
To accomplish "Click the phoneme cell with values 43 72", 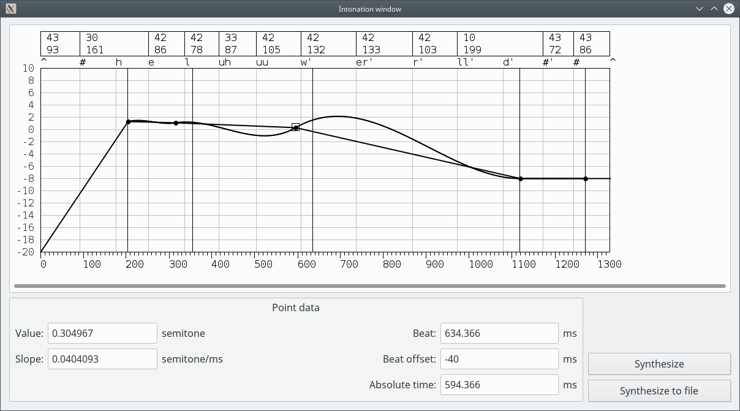I will tap(559, 44).
